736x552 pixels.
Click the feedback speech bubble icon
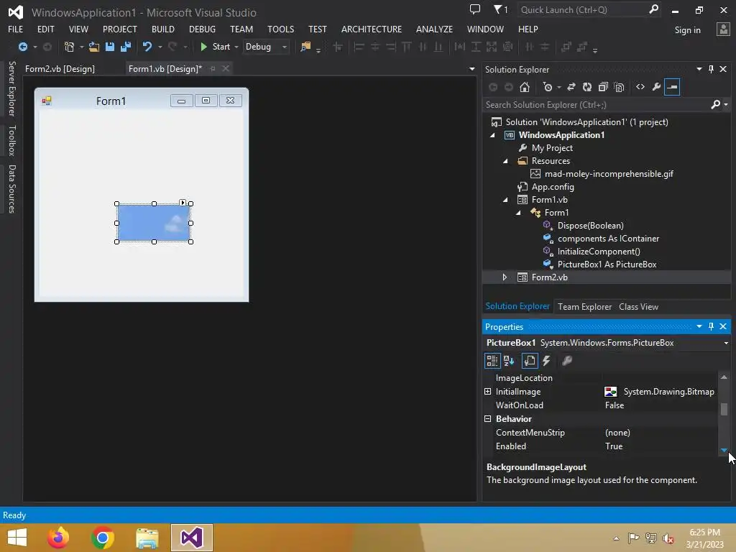pos(475,9)
